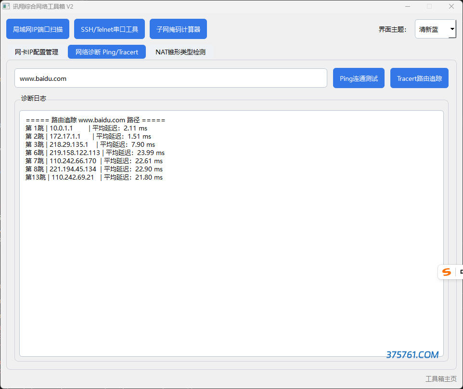Viewport: 463px width, 389px height.
Task: Click the 第 8跳 221.194.45.134 log line
Action: click(x=94, y=169)
